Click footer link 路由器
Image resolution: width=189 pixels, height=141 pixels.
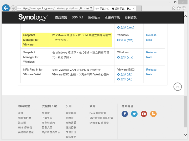(x=22, y=123)
